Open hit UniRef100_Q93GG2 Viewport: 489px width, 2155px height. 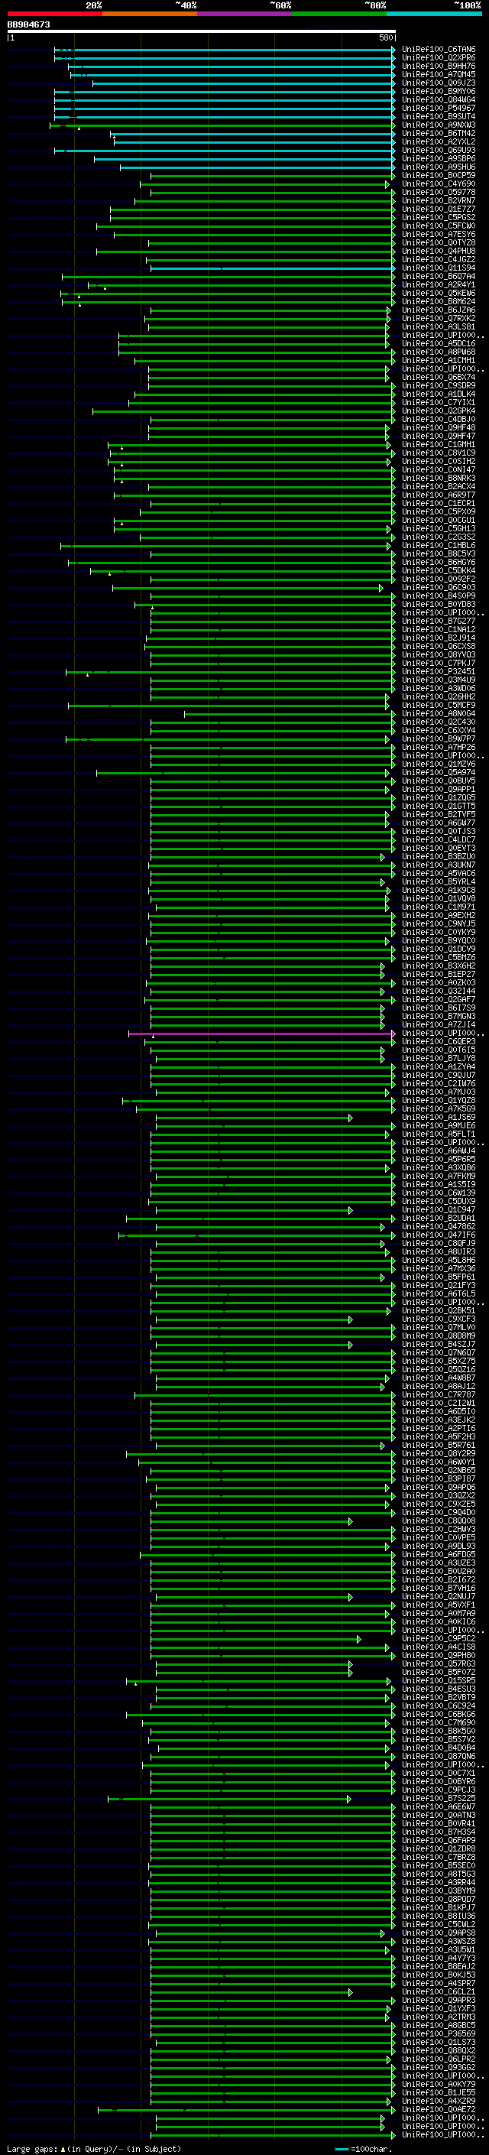pos(439,2067)
